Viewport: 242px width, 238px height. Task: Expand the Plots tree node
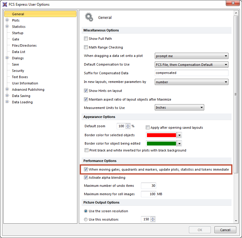point(7,20)
